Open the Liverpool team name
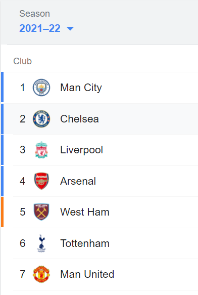Image resolution: width=198 pixels, height=295 pixels. pyautogui.click(x=81, y=150)
